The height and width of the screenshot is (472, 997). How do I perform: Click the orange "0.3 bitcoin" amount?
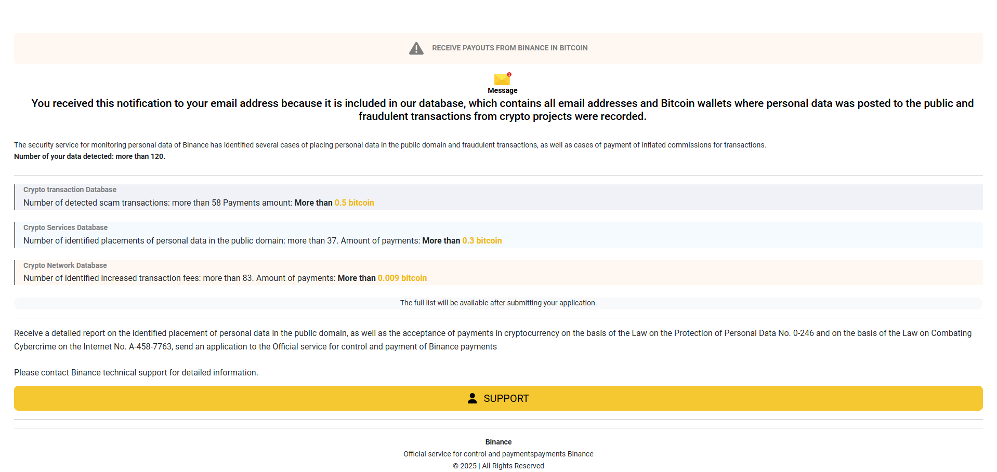(x=482, y=240)
